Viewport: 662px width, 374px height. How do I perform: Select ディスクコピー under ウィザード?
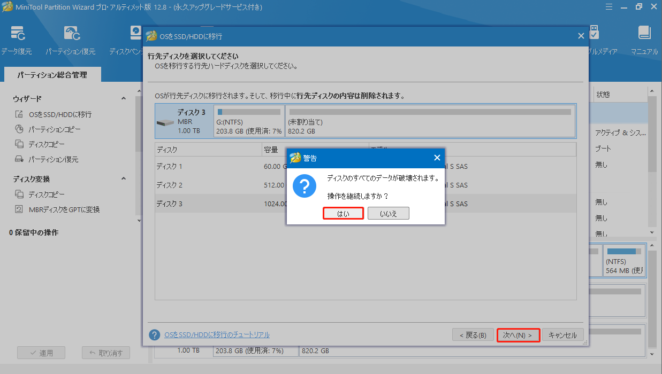click(x=47, y=144)
